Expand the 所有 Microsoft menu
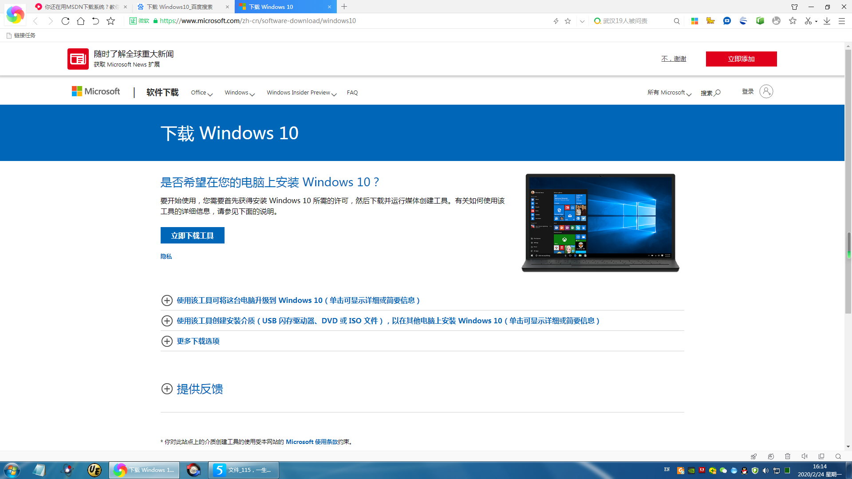Screen dimensions: 852x479 (669, 93)
